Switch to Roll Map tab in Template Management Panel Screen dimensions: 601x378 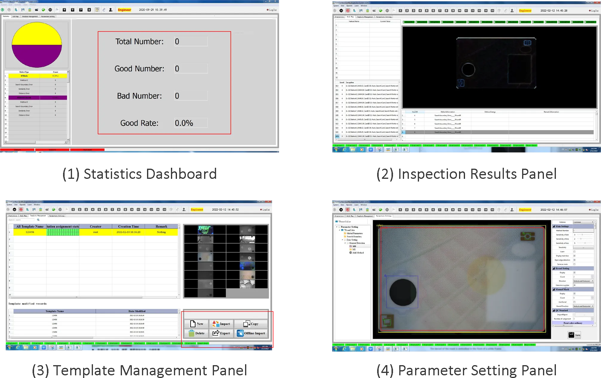click(x=23, y=216)
